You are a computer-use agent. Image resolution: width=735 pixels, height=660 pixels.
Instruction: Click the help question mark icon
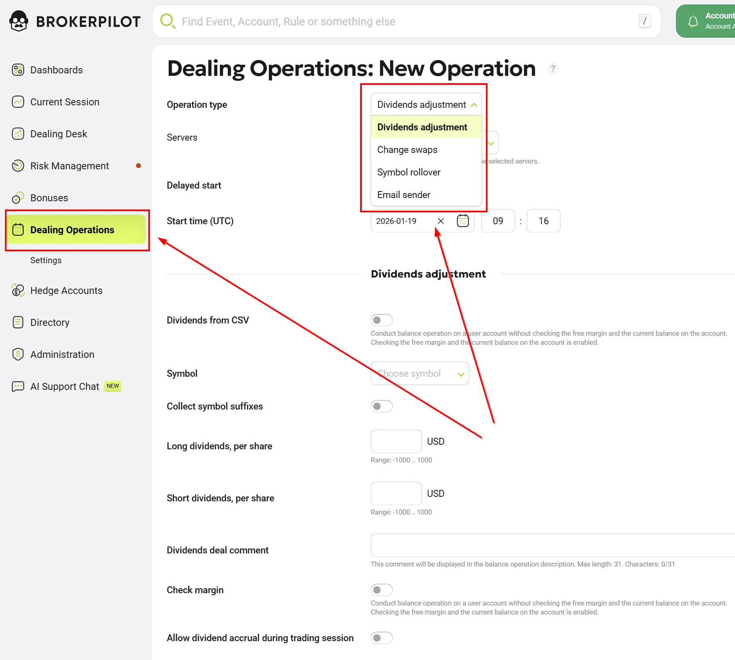(x=553, y=68)
